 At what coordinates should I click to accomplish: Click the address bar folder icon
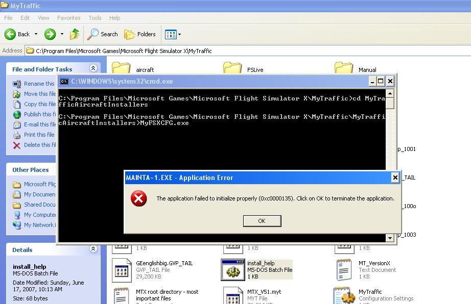[30, 50]
